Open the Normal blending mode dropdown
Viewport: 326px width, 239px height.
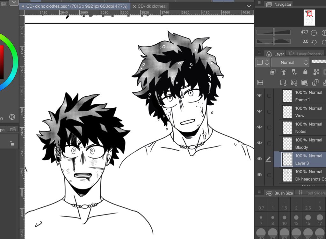click(x=290, y=63)
